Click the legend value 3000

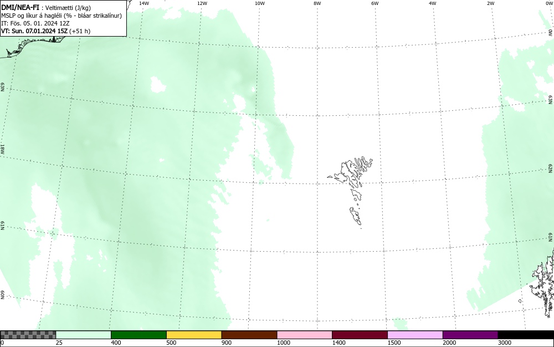coord(505,343)
